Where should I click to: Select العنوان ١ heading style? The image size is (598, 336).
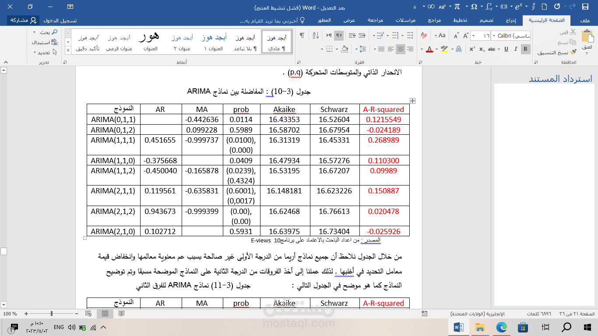tap(214, 42)
